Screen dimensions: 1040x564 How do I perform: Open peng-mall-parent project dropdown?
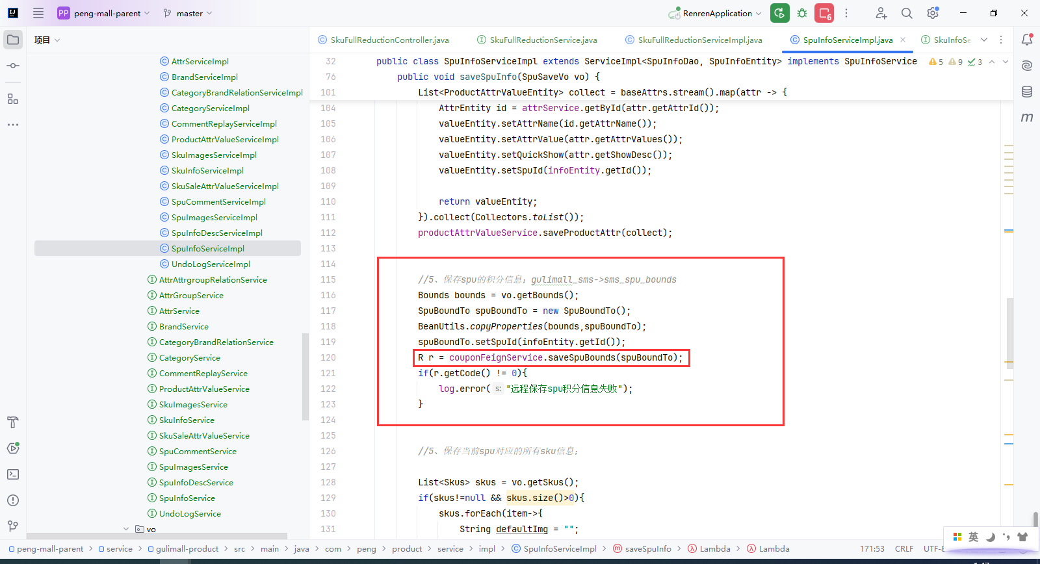104,13
